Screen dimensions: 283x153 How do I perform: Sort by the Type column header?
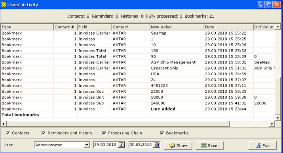(27, 27)
